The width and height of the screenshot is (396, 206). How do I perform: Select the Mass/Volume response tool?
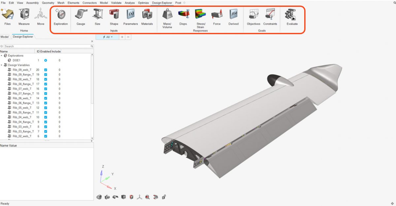[x=167, y=15]
